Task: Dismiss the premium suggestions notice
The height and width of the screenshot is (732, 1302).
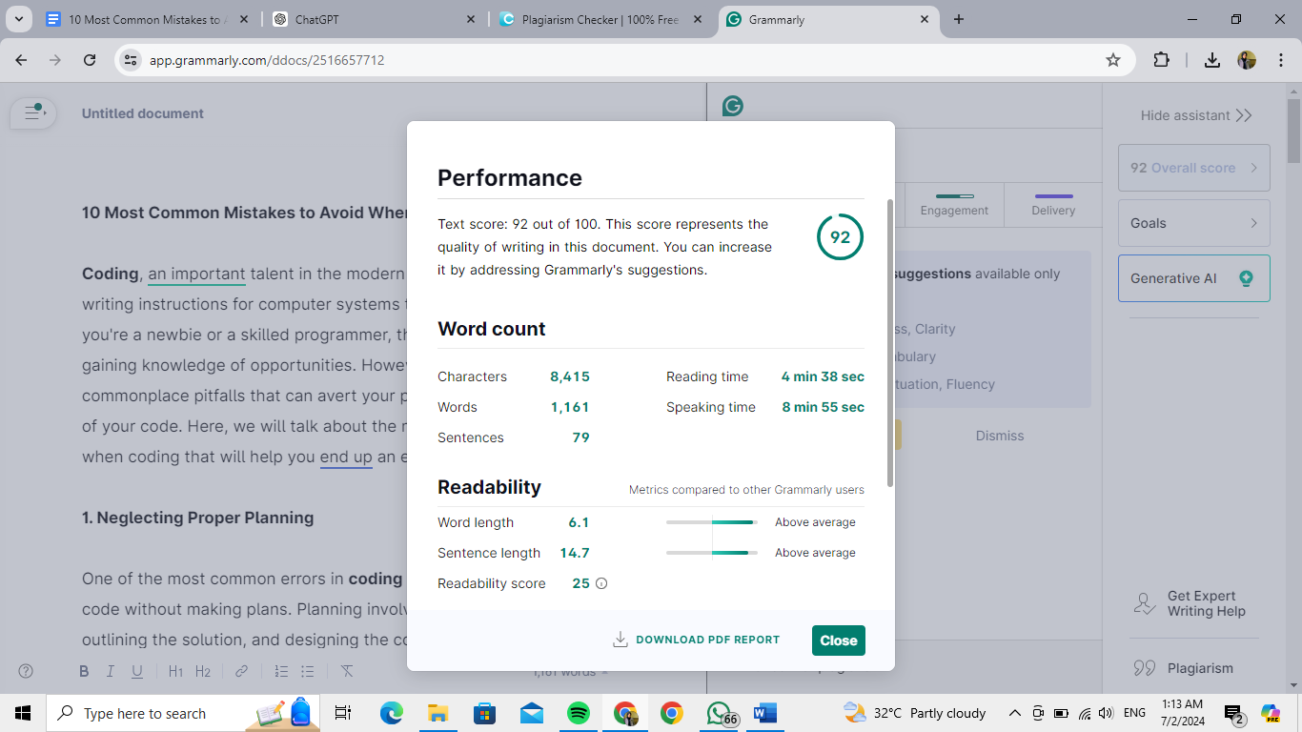Action: click(x=1000, y=436)
